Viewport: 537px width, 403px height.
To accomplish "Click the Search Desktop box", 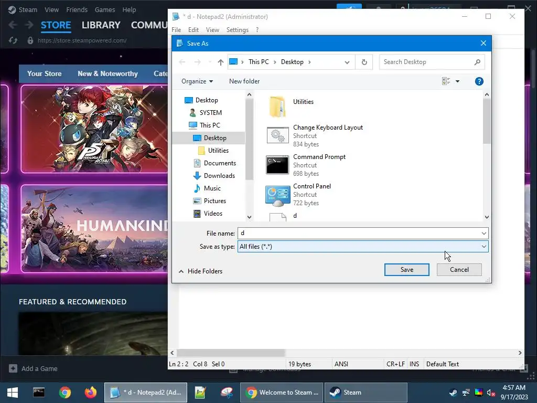I will (x=432, y=62).
